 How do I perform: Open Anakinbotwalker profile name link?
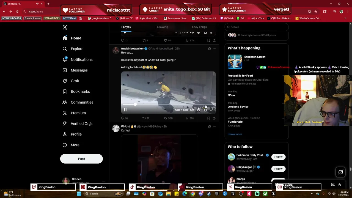click(x=132, y=48)
